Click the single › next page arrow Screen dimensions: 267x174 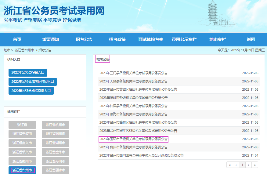click(x=249, y=165)
